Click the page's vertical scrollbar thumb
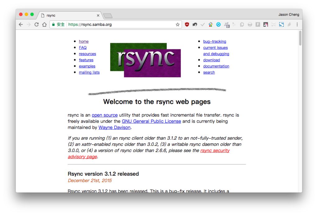The height and width of the screenshot is (215, 318). [x=300, y=38]
